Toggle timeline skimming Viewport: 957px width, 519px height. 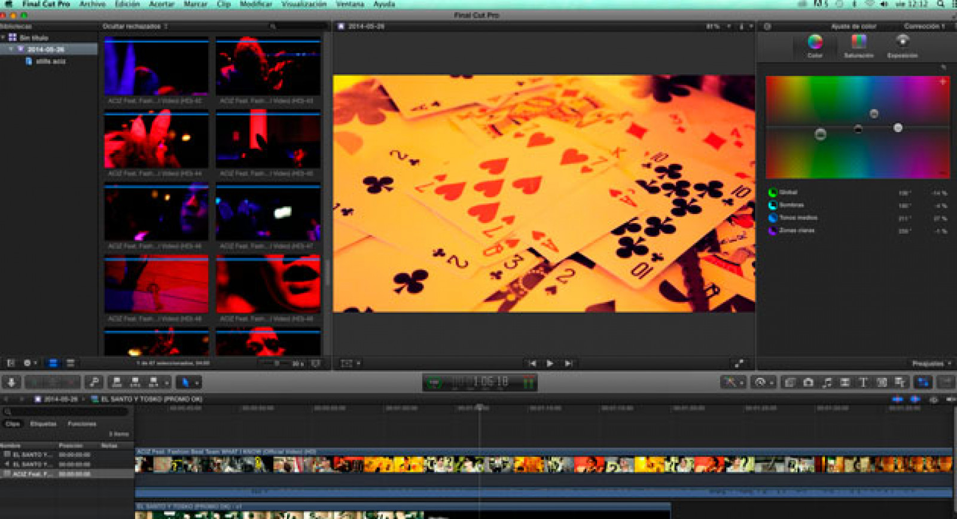(x=897, y=399)
